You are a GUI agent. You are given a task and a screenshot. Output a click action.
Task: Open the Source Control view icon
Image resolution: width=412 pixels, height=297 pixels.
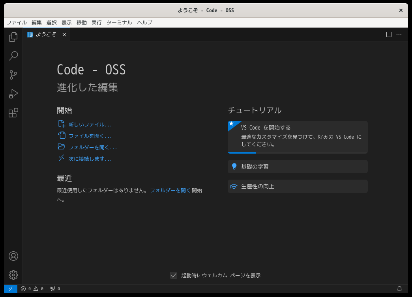tap(13, 75)
